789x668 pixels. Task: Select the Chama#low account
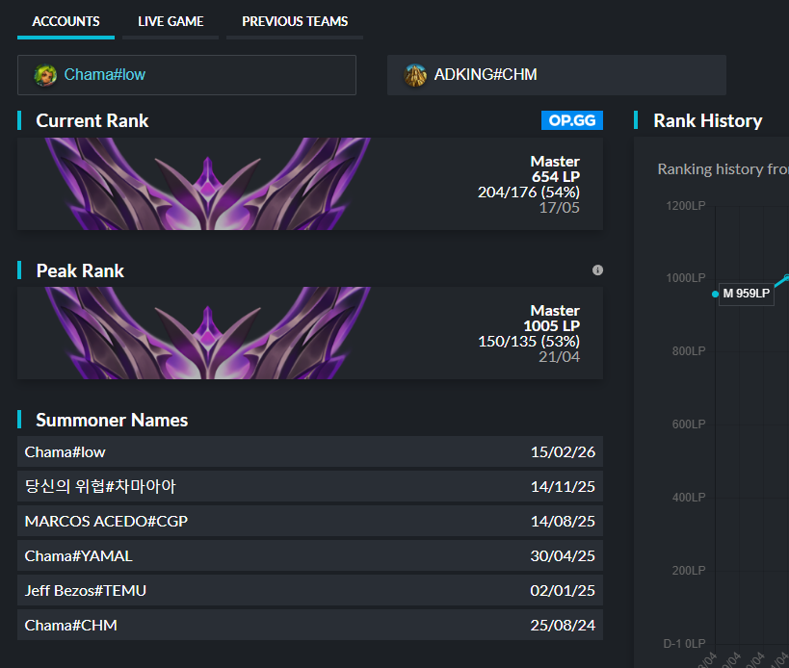[x=187, y=75]
